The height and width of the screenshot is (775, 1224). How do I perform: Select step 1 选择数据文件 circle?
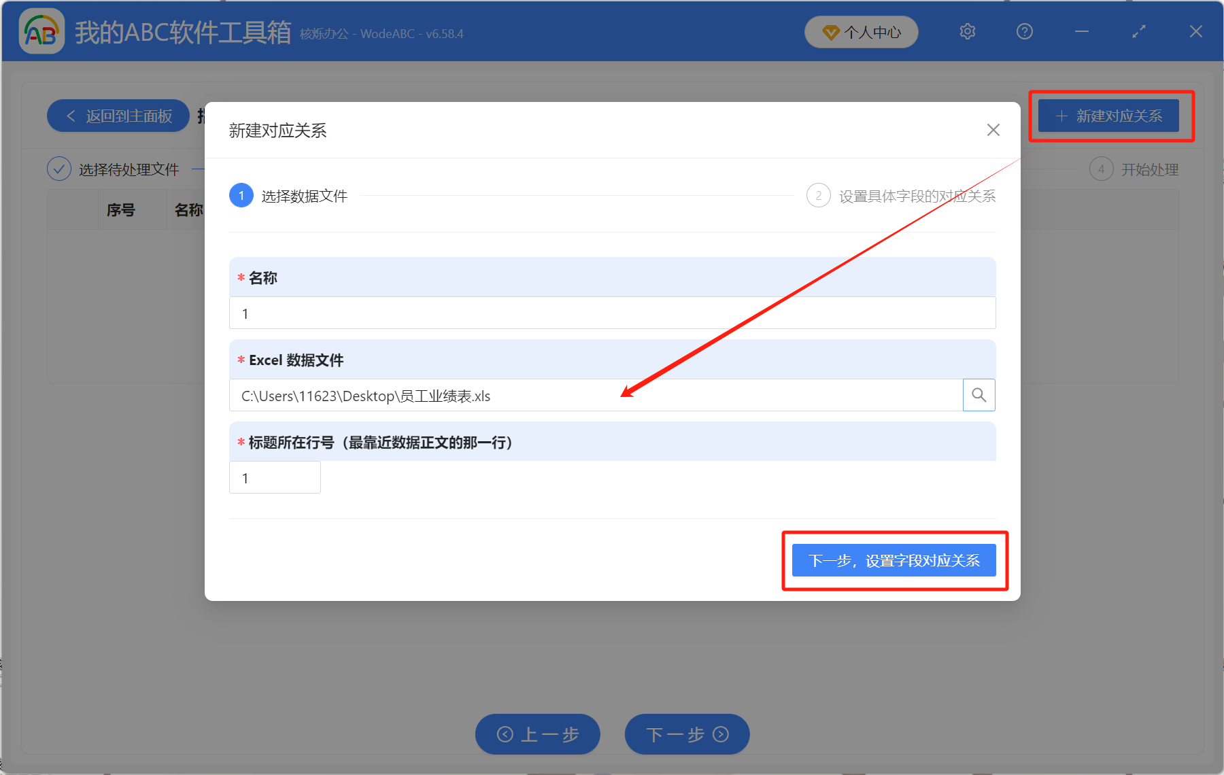pos(241,195)
